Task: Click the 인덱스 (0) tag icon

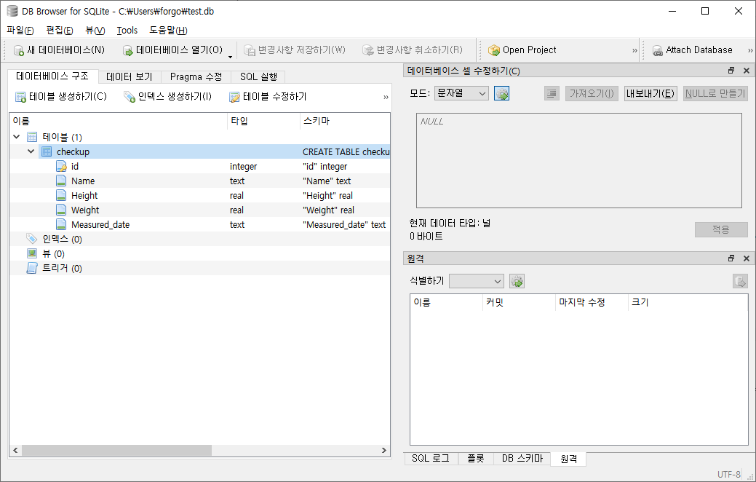Action: (x=32, y=239)
